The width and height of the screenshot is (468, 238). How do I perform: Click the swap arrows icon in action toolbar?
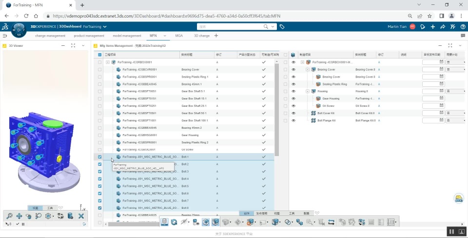(x=331, y=222)
